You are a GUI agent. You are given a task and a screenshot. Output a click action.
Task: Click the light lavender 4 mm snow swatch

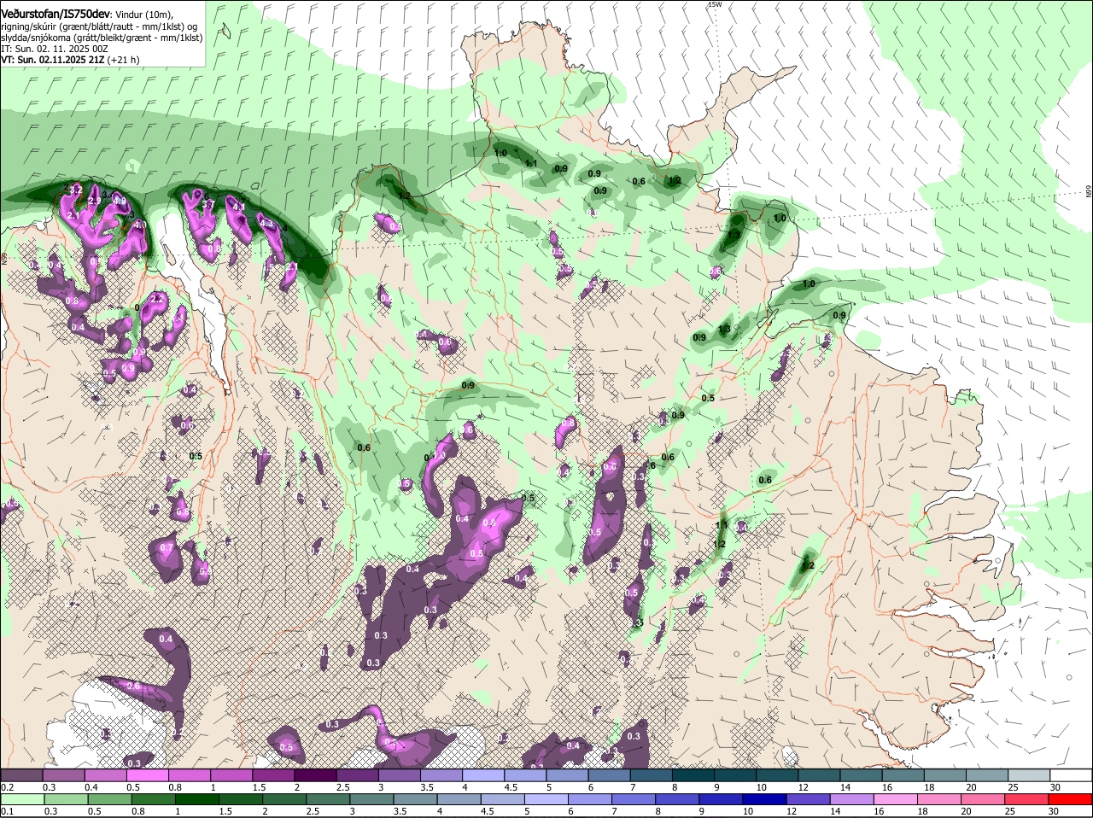tap(484, 775)
